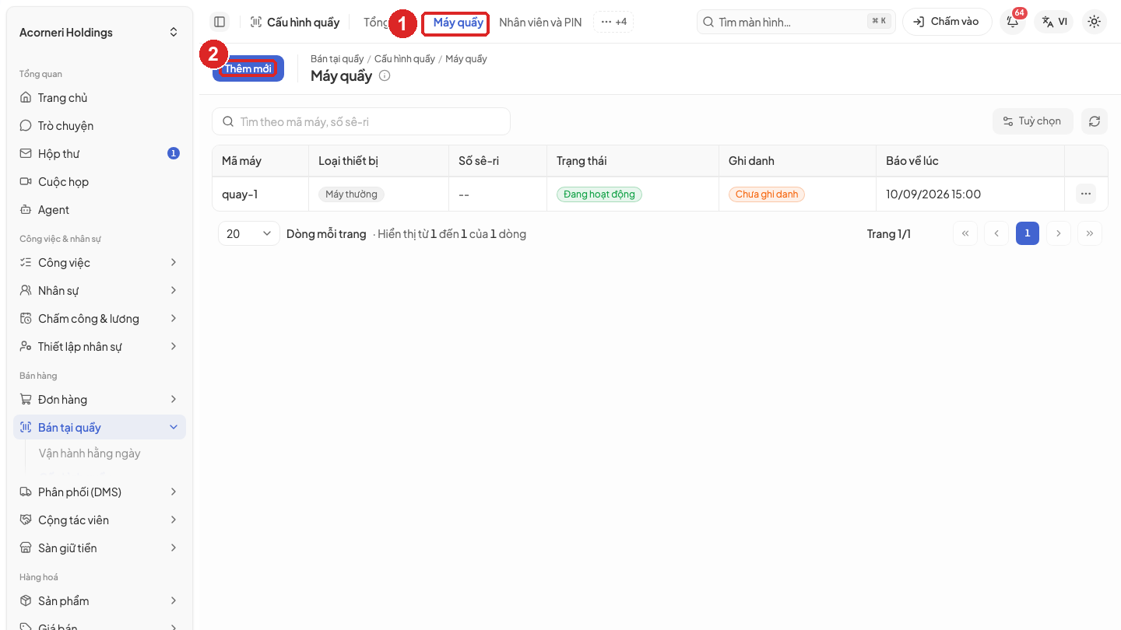Expand the Công việc menu
Screen dimensions: 1121x630
[x=100, y=263]
